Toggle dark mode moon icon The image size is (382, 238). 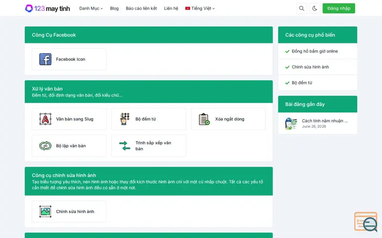click(315, 9)
